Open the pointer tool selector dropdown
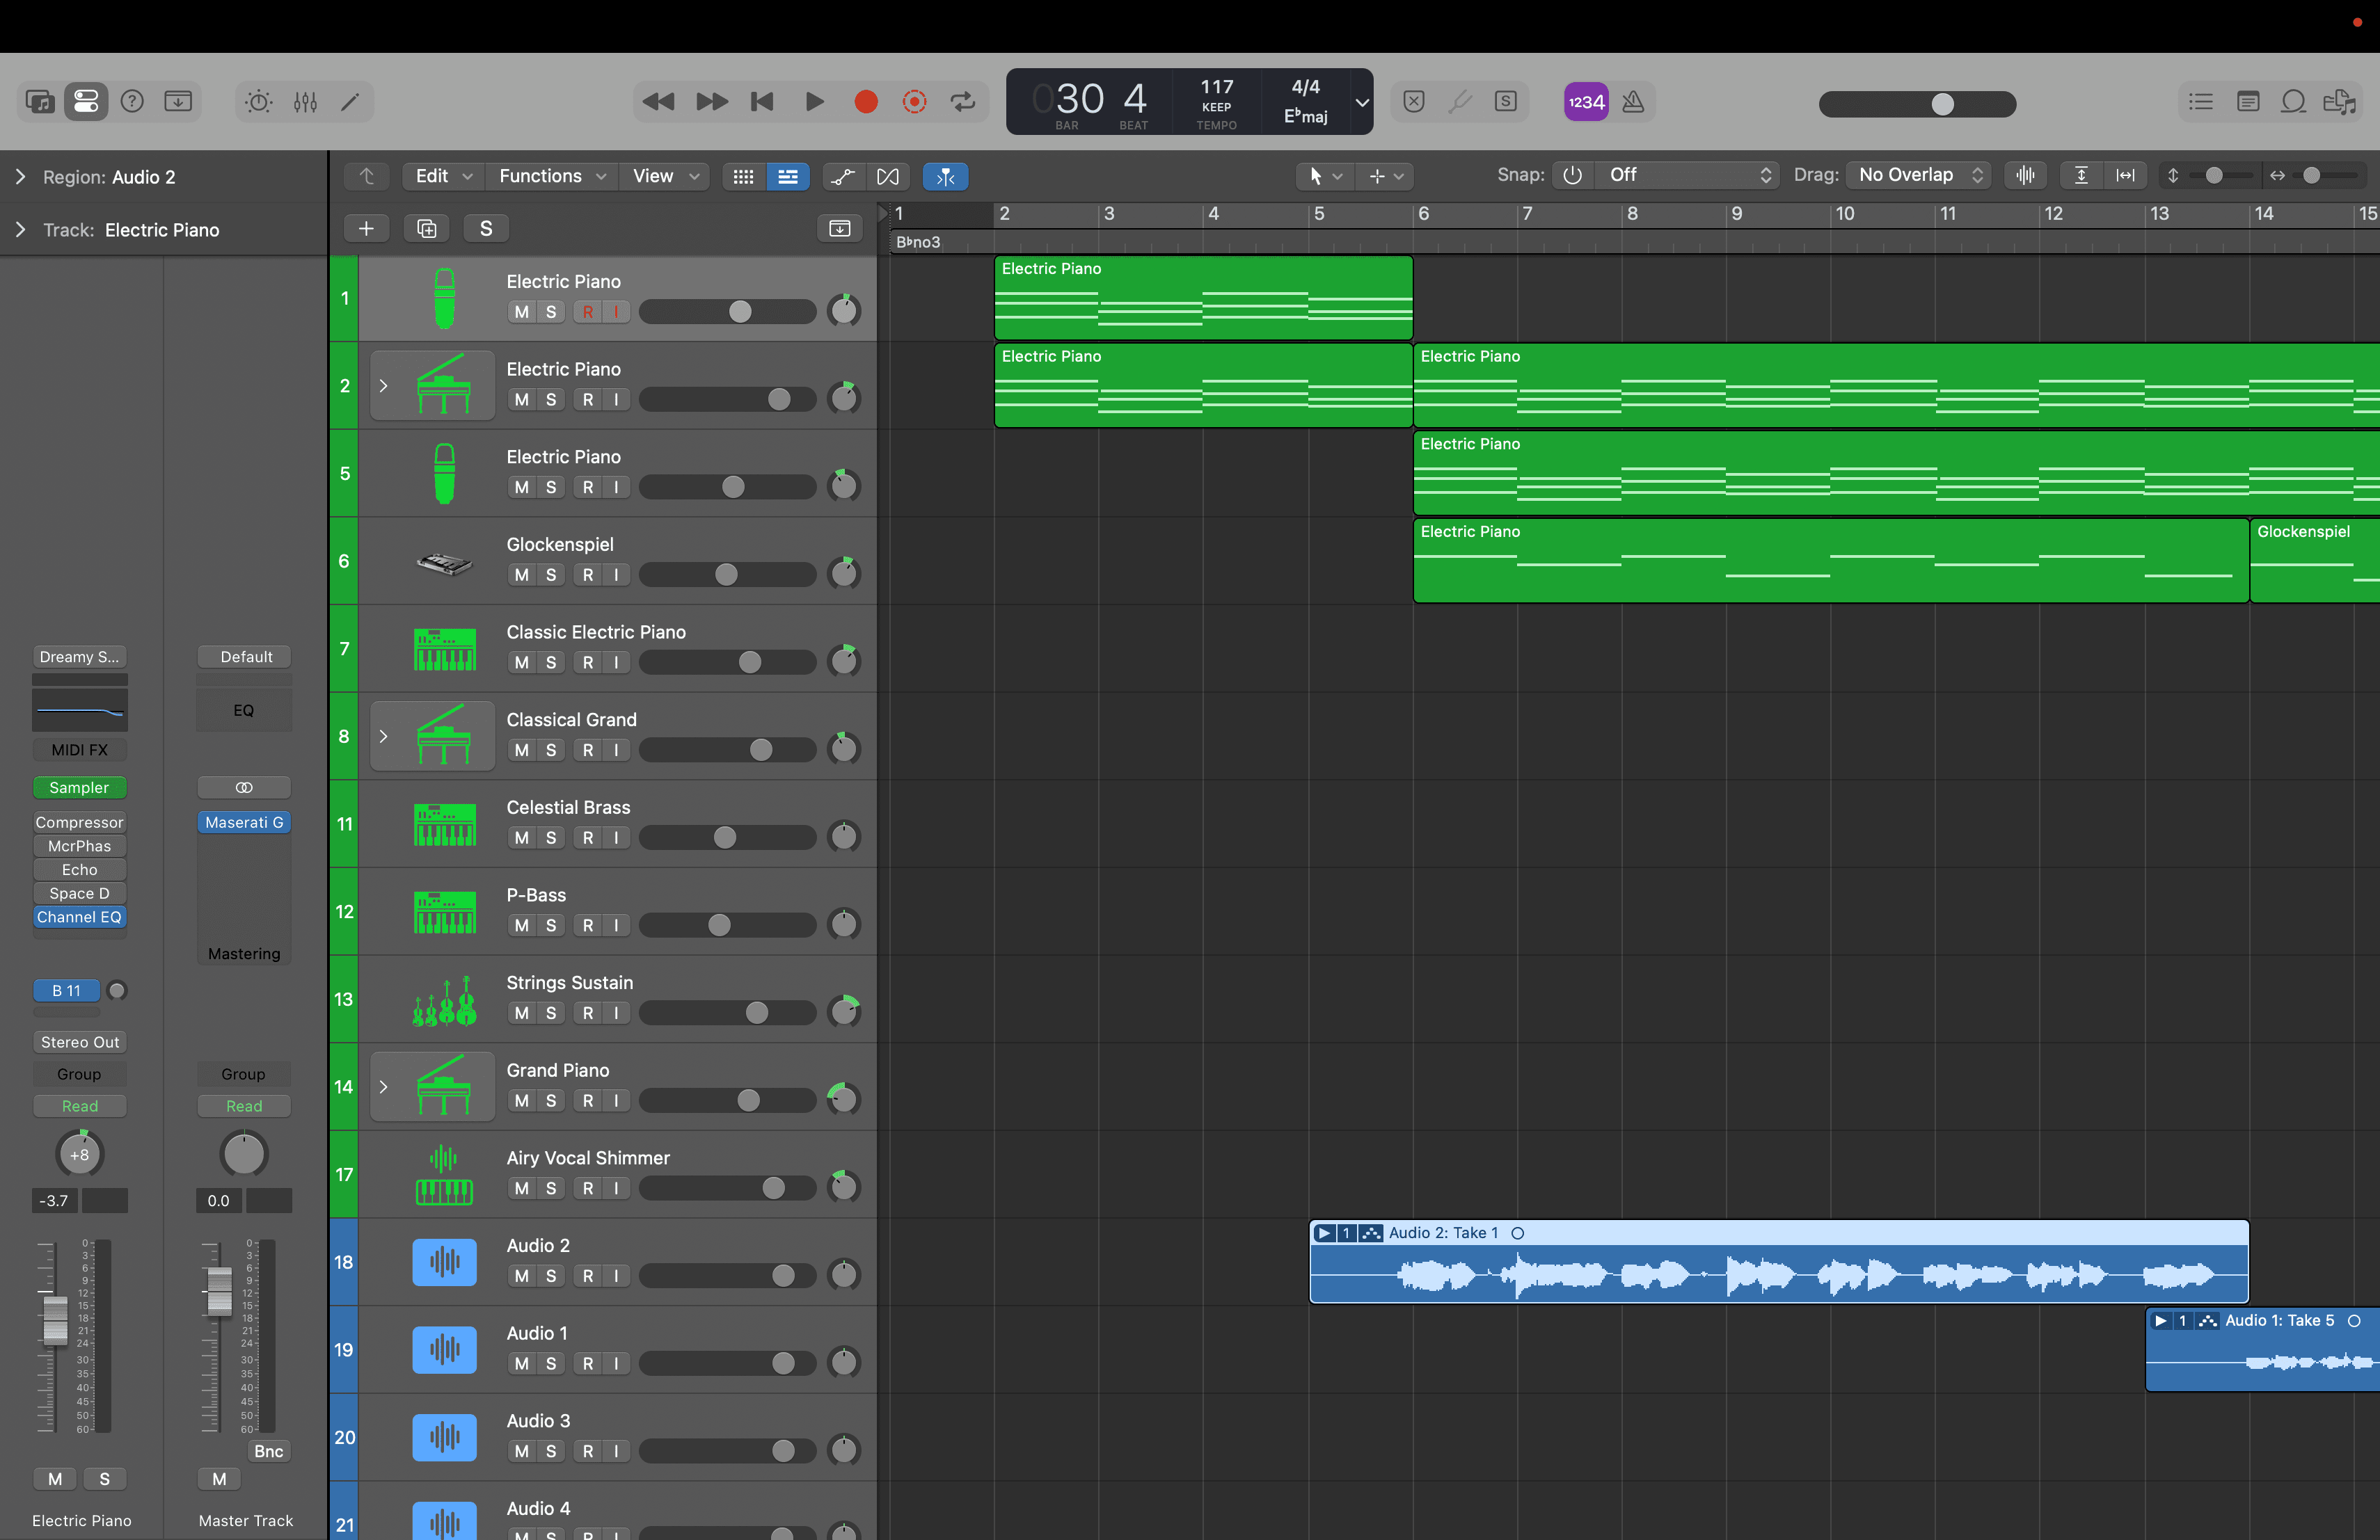2380x1540 pixels. tap(1325, 176)
